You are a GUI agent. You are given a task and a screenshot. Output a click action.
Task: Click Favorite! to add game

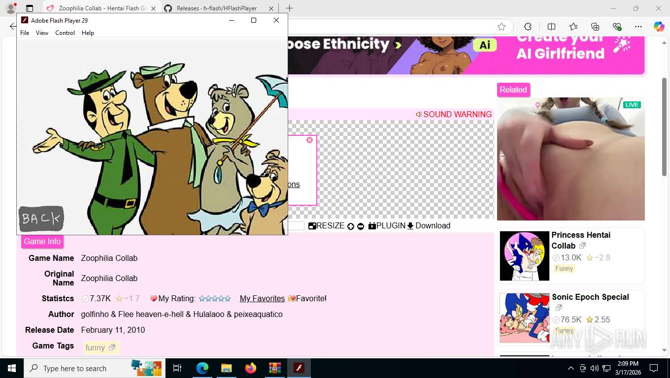click(307, 299)
